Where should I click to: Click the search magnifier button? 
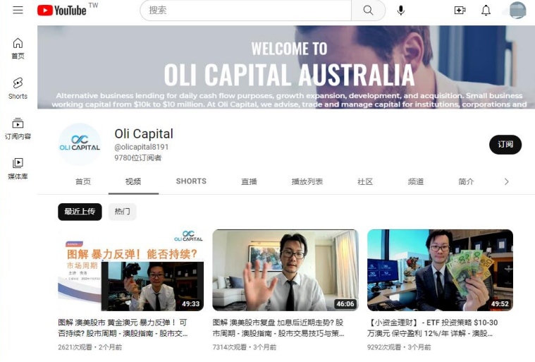click(x=368, y=11)
